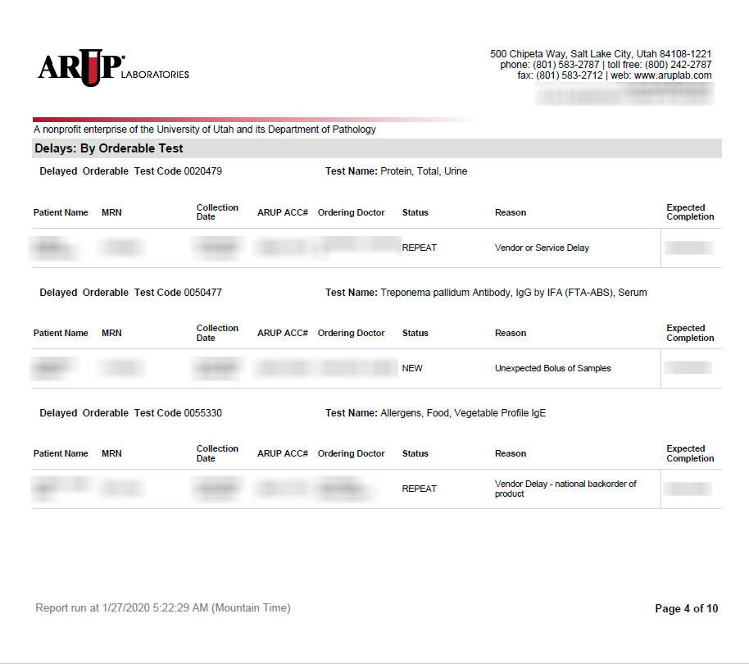Viewport: 749px width, 664px height.
Task: Select Test Name 'Protein, Total, Urine'
Action: pyautogui.click(x=423, y=171)
